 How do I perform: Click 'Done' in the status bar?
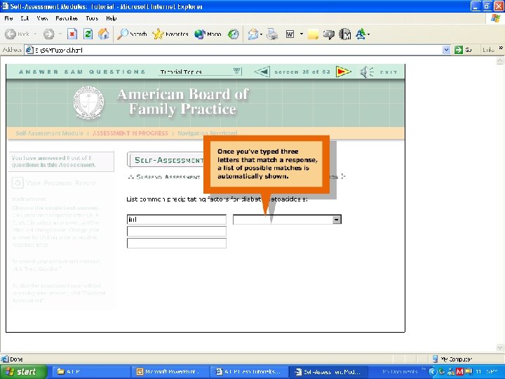point(16,359)
